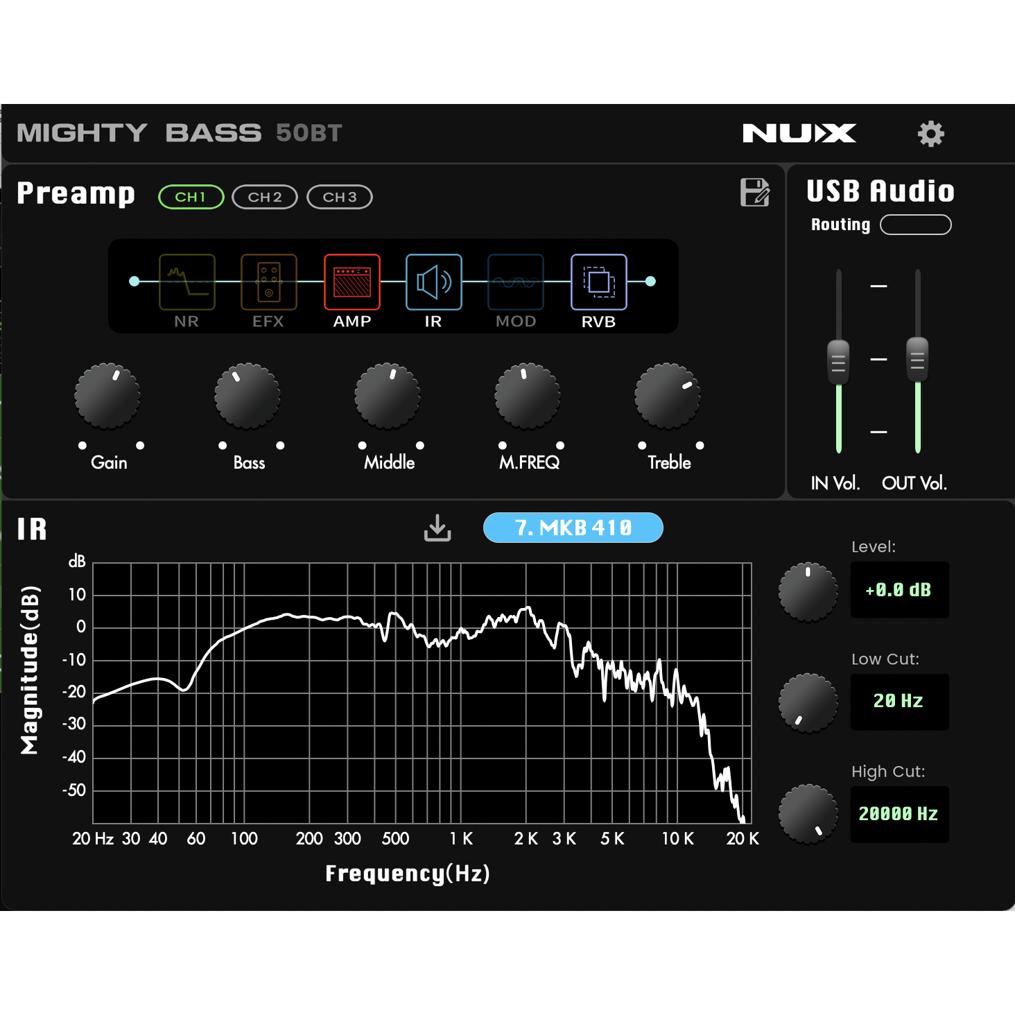Toggle the USB Audio Routing switch
The width and height of the screenshot is (1015, 1015).
click(916, 225)
